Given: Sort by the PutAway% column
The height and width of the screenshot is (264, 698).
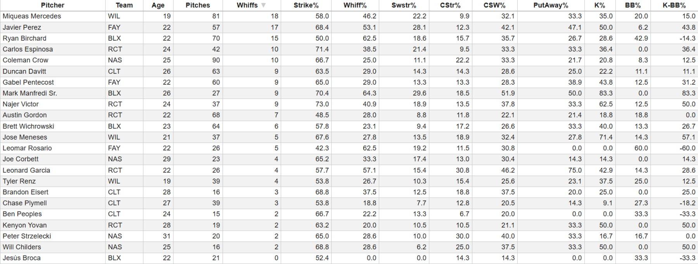Looking at the screenshot, I should click(x=551, y=5).
